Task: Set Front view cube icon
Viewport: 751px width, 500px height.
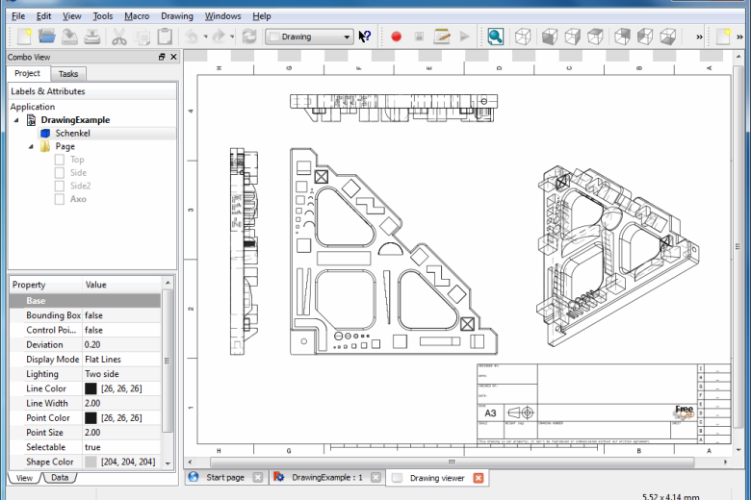Action: click(x=550, y=37)
